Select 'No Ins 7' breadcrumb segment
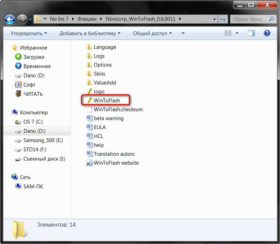 [59, 19]
